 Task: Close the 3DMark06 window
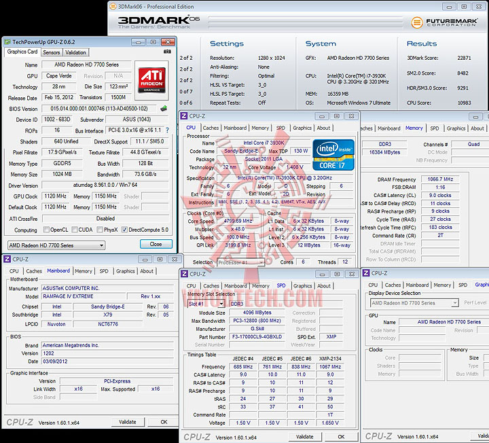tap(479, 7)
